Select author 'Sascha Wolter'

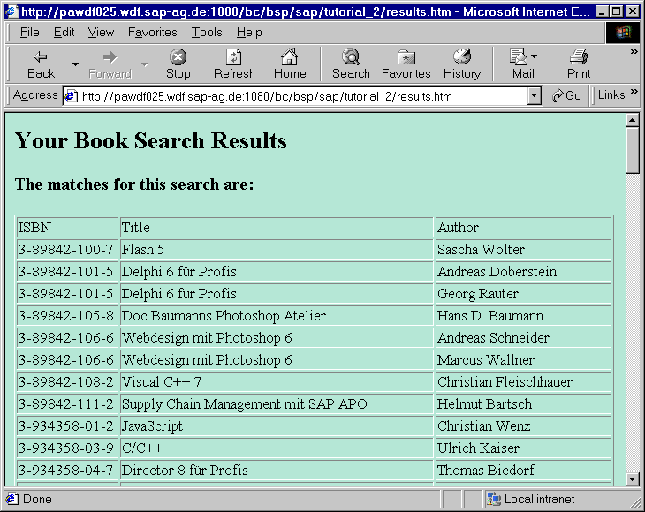pyautogui.click(x=523, y=250)
